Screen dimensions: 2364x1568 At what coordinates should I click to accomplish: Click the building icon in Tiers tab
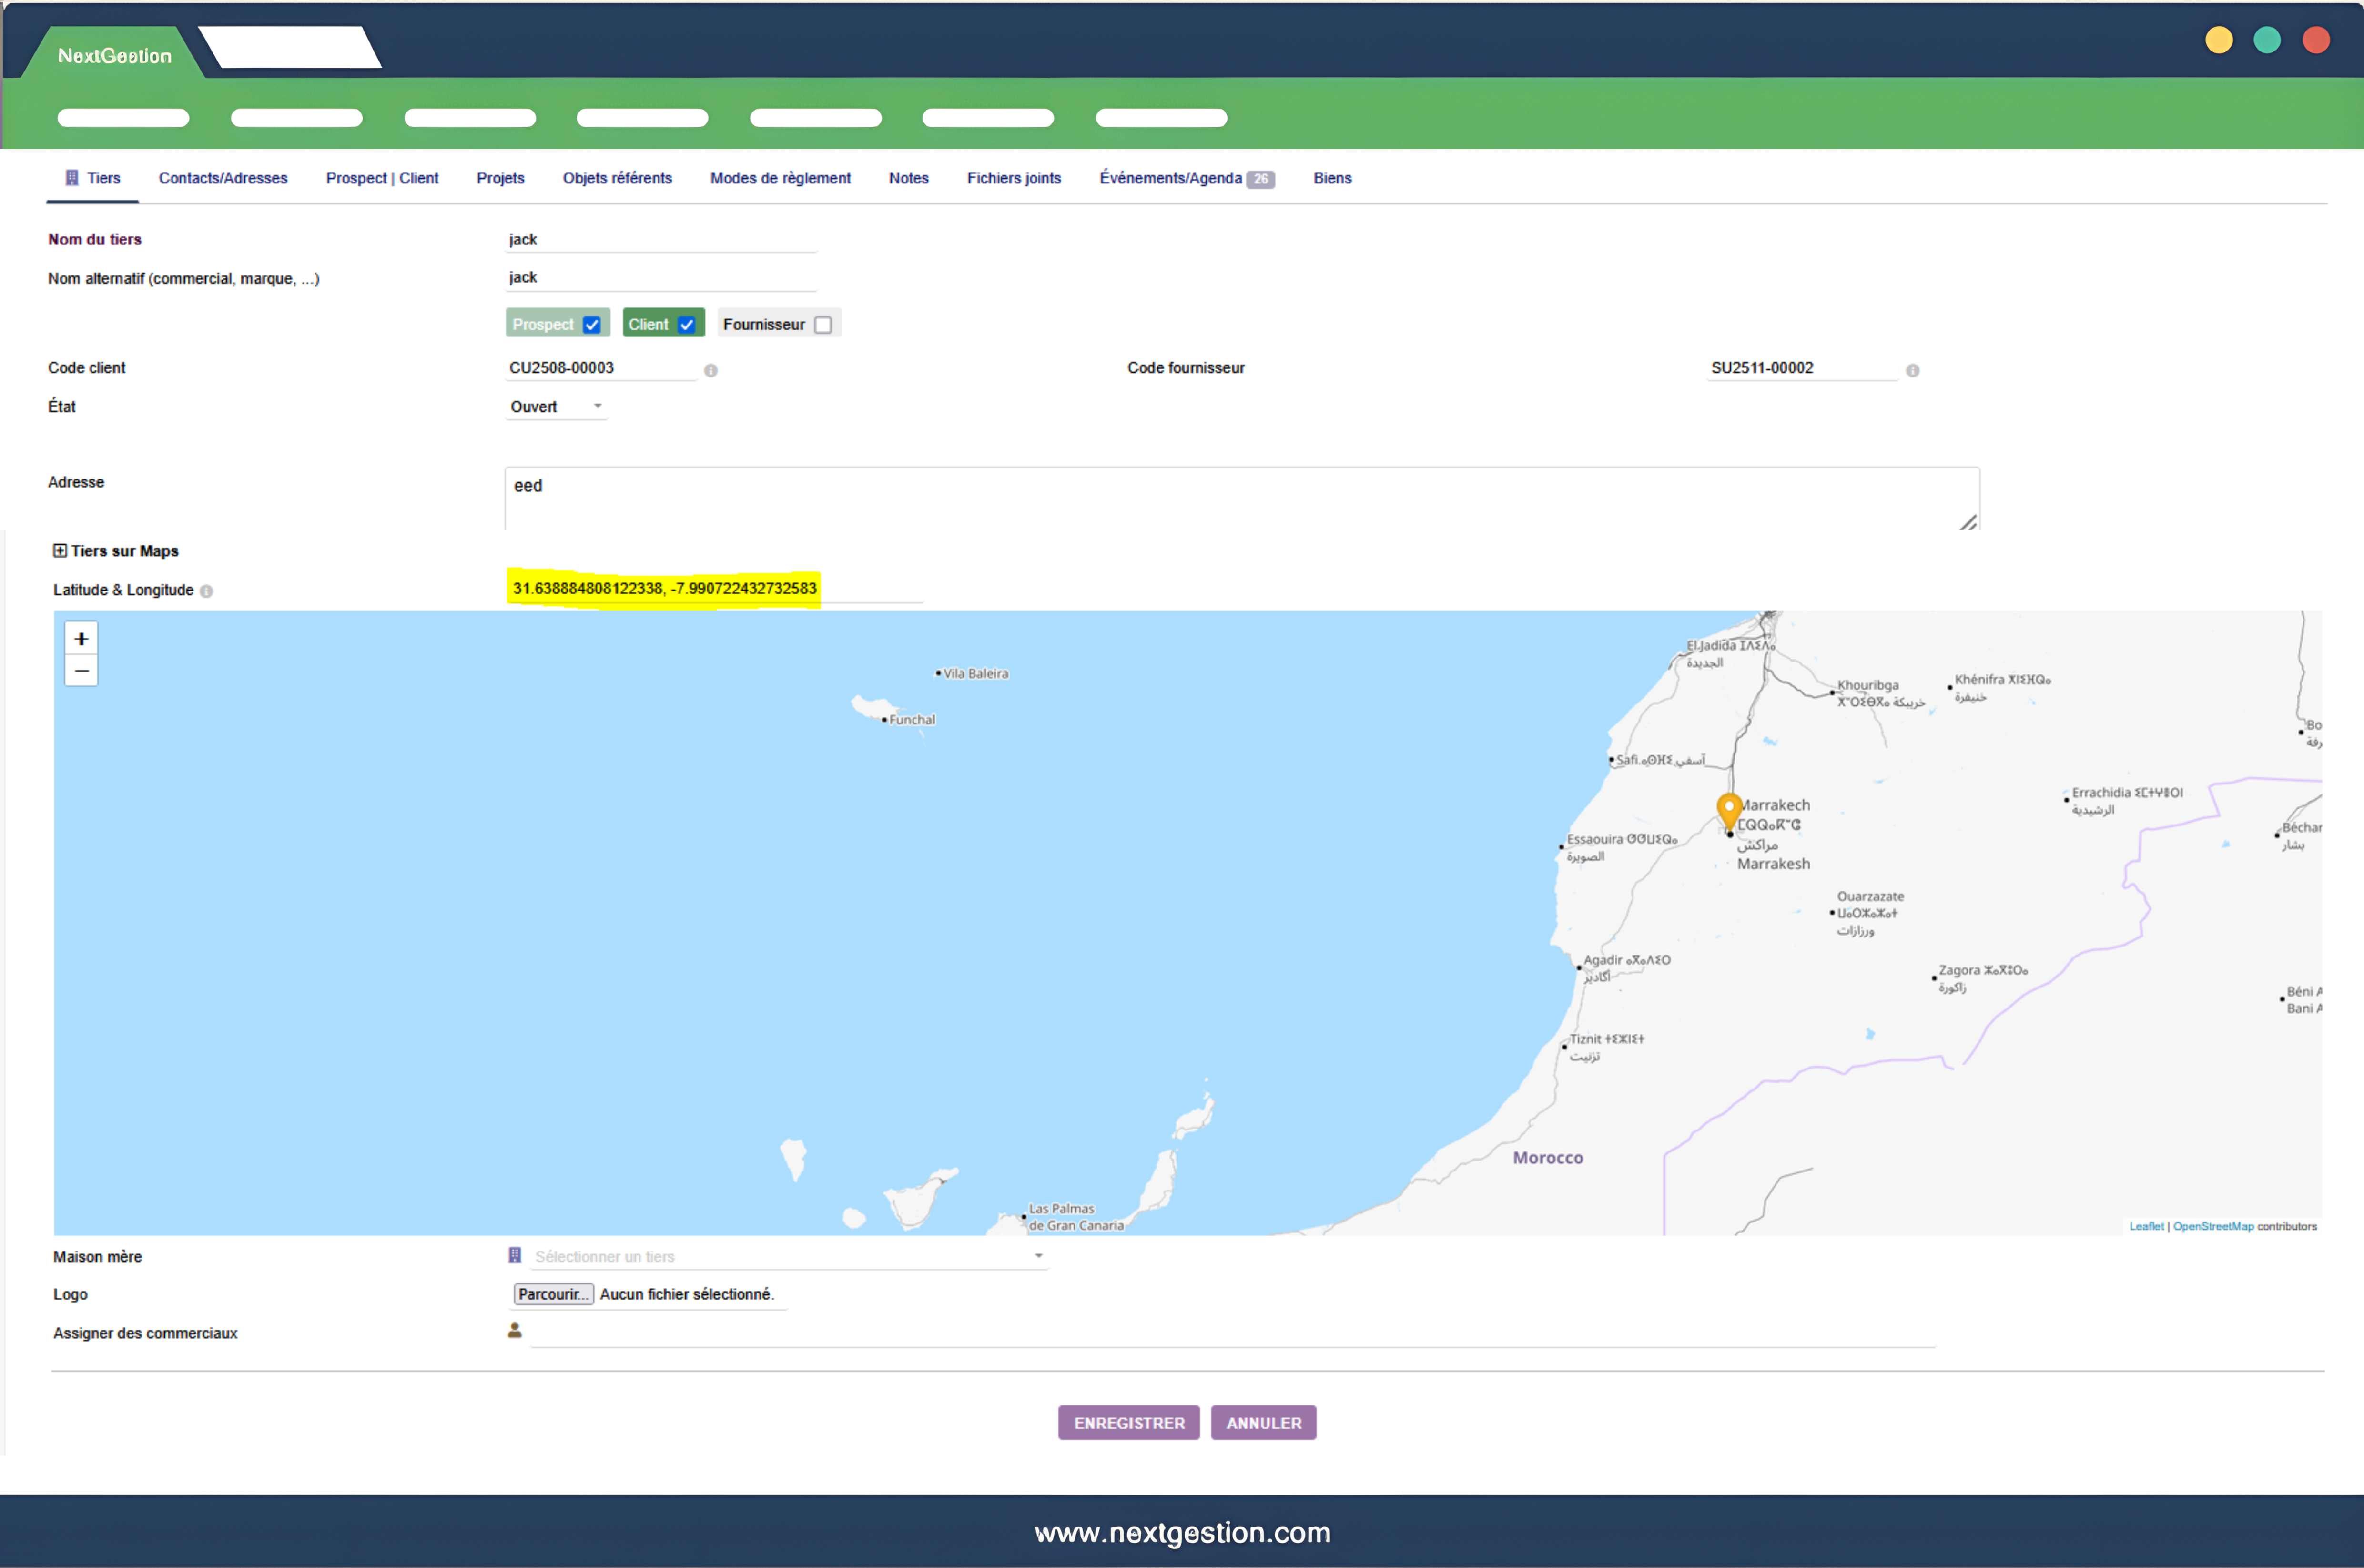point(72,178)
